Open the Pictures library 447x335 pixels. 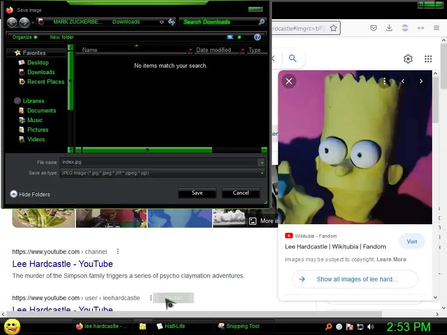click(x=38, y=130)
